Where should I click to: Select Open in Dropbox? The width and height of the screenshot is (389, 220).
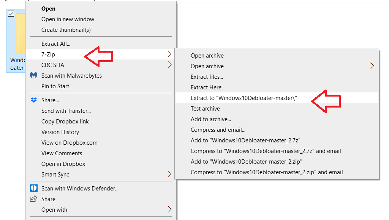tap(63, 164)
